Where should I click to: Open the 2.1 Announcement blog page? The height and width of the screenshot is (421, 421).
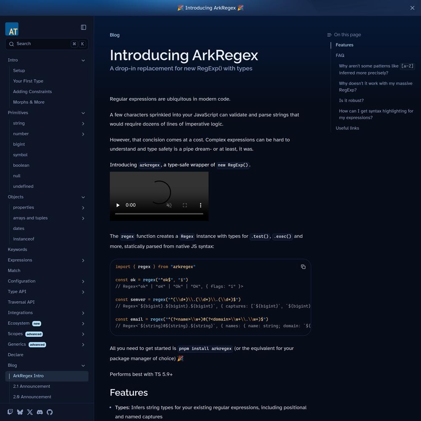pos(32,386)
